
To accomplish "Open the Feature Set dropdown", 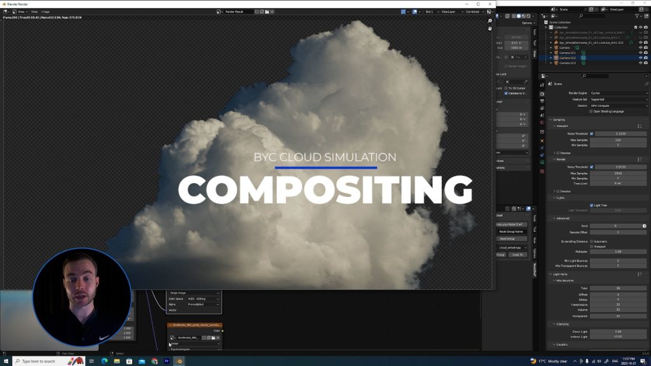I will [619, 99].
